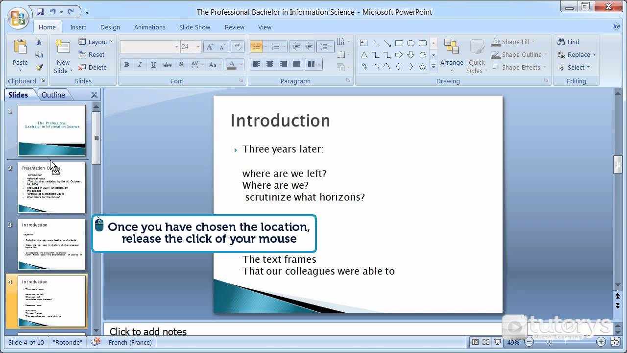This screenshot has width=627, height=353.
Task: Toggle bulleted list
Action: 256,47
